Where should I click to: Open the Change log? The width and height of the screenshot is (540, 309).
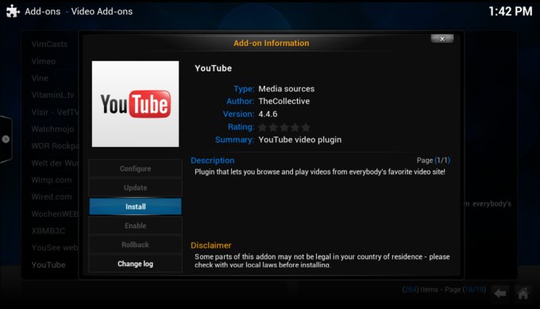point(135,264)
